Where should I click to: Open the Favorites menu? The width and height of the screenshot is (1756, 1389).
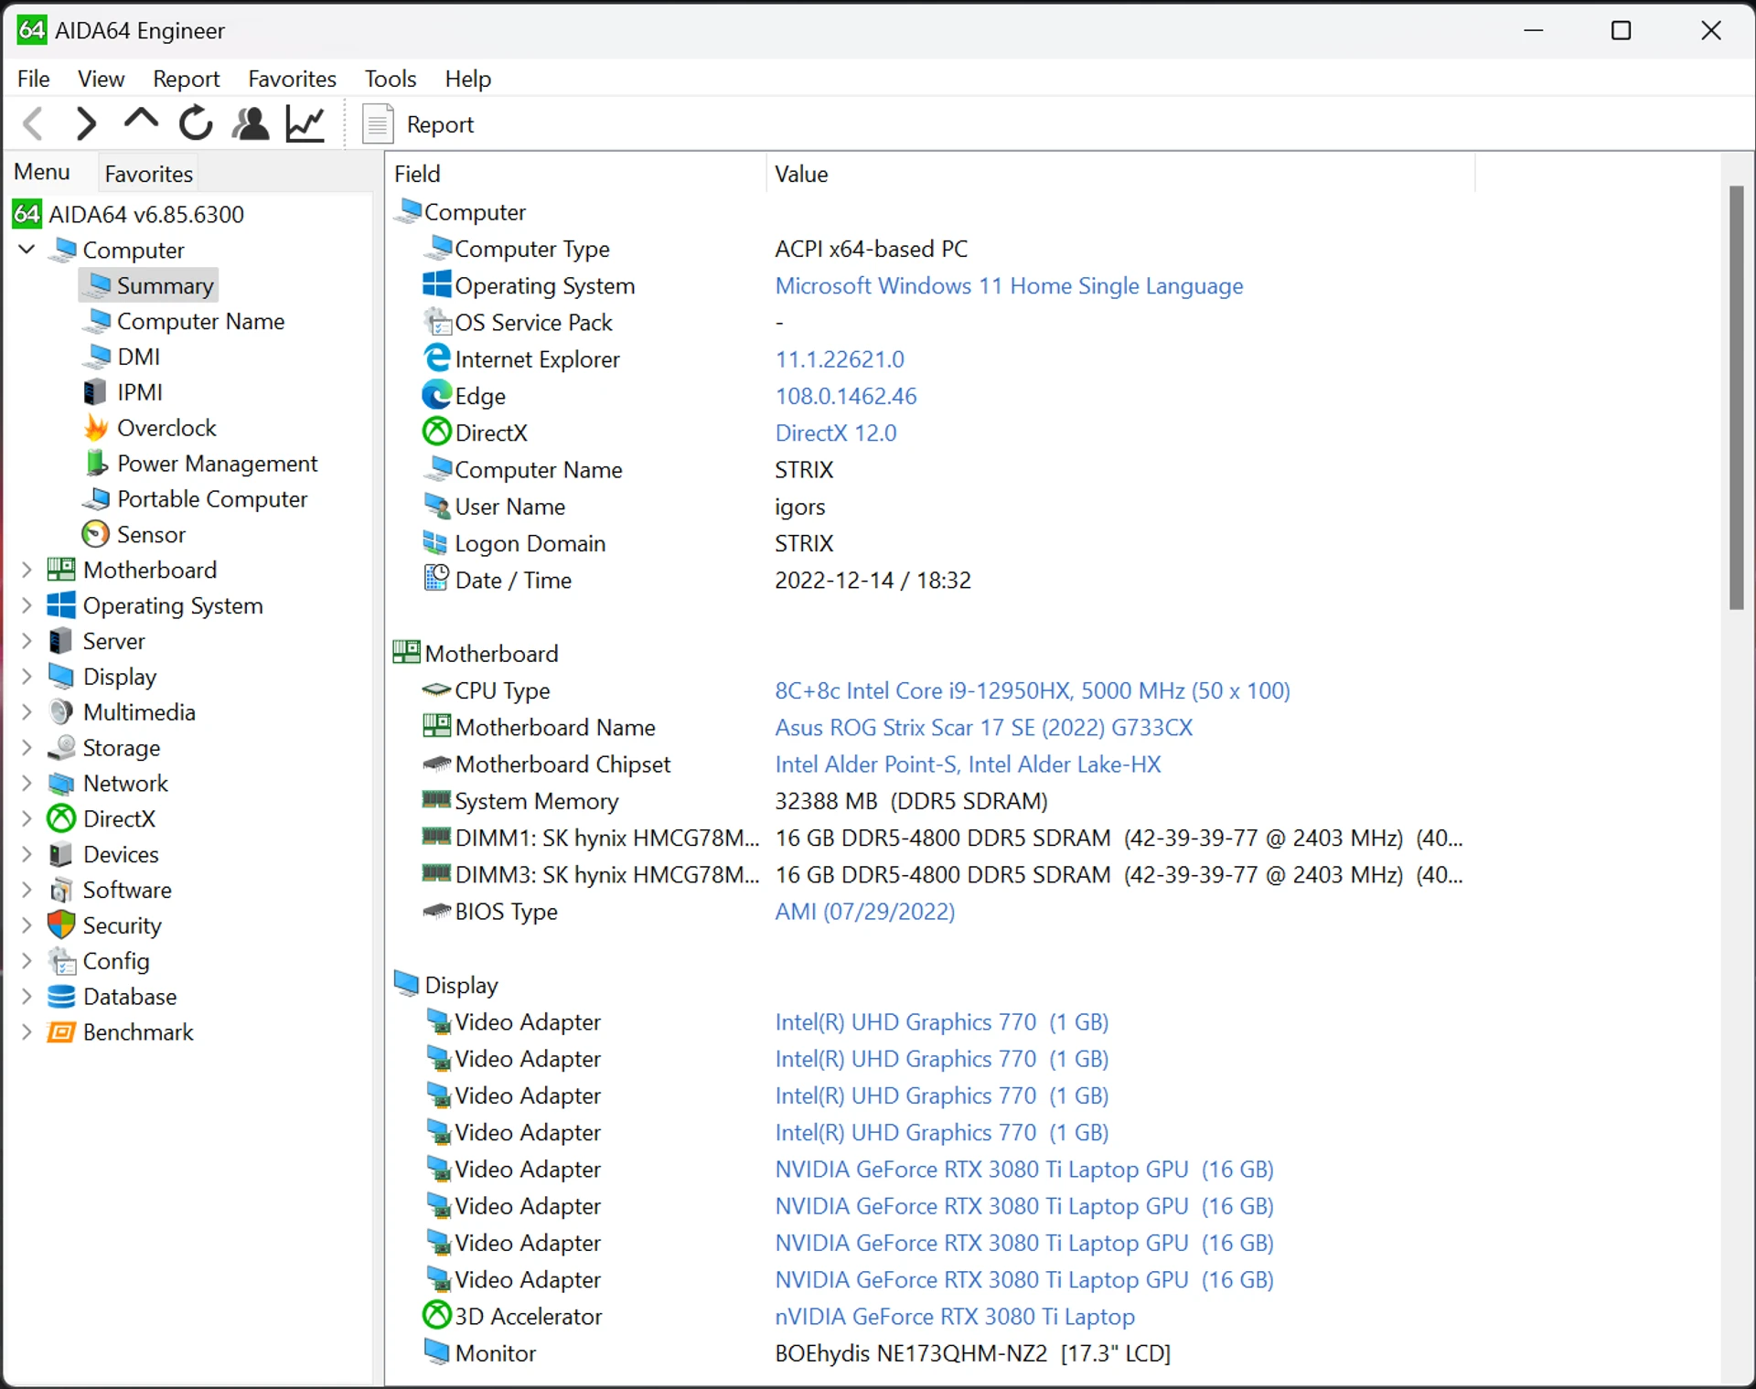[x=292, y=79]
